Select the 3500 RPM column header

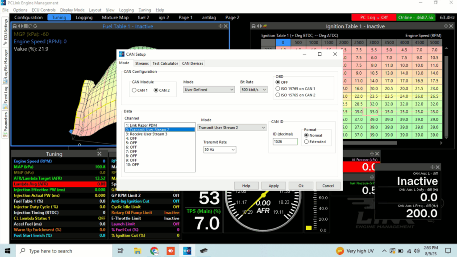pos(389,42)
